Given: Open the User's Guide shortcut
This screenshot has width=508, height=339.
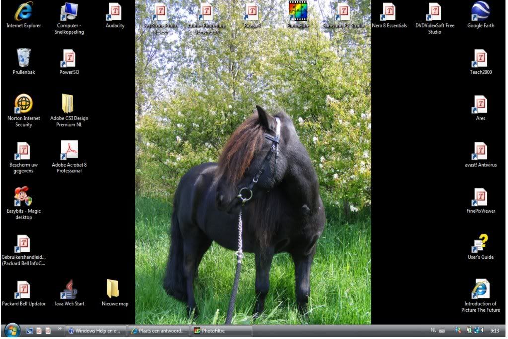Looking at the screenshot, I should [x=480, y=243].
